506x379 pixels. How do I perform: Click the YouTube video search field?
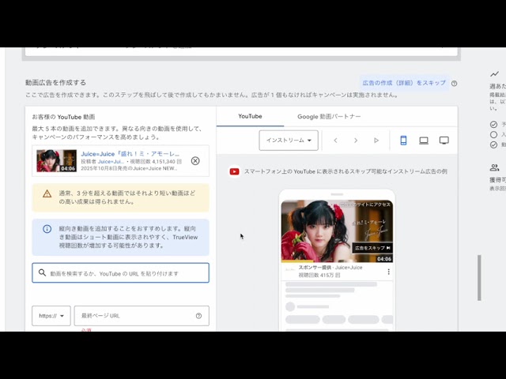[x=126, y=273]
